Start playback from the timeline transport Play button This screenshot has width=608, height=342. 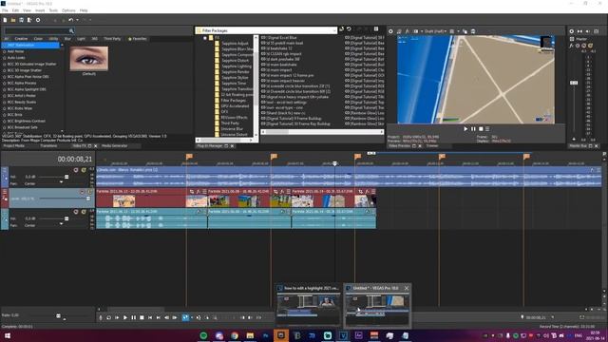(x=125, y=317)
